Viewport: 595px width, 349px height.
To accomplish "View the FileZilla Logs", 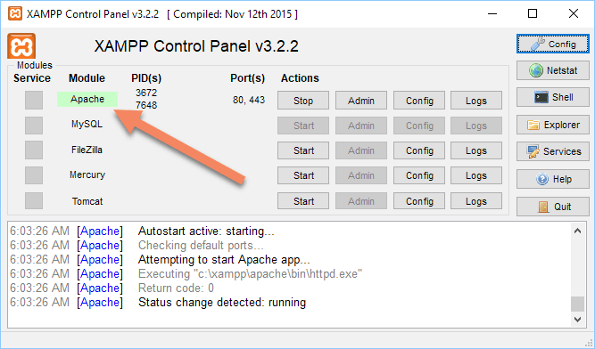I will pos(476,150).
